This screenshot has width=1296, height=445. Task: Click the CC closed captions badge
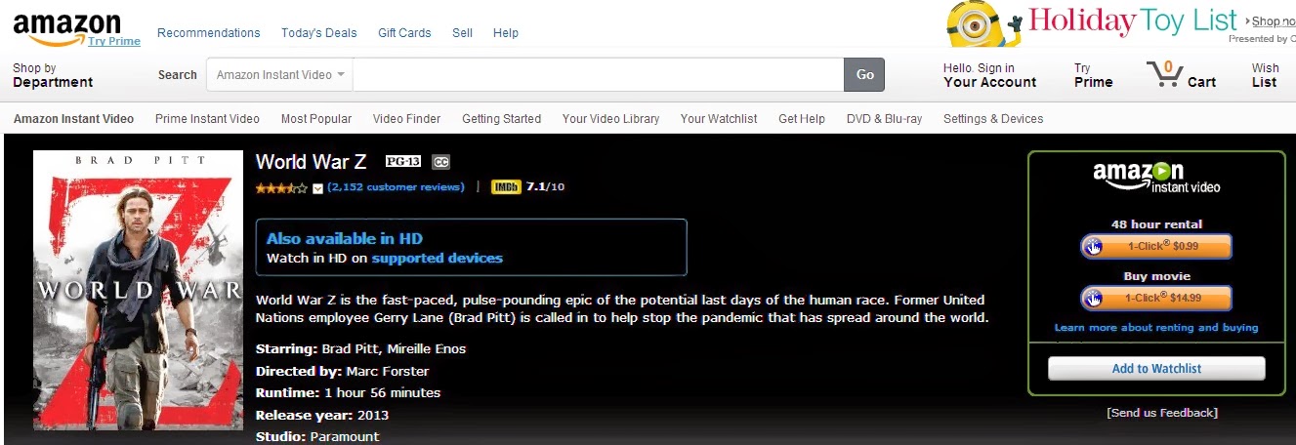click(x=440, y=162)
